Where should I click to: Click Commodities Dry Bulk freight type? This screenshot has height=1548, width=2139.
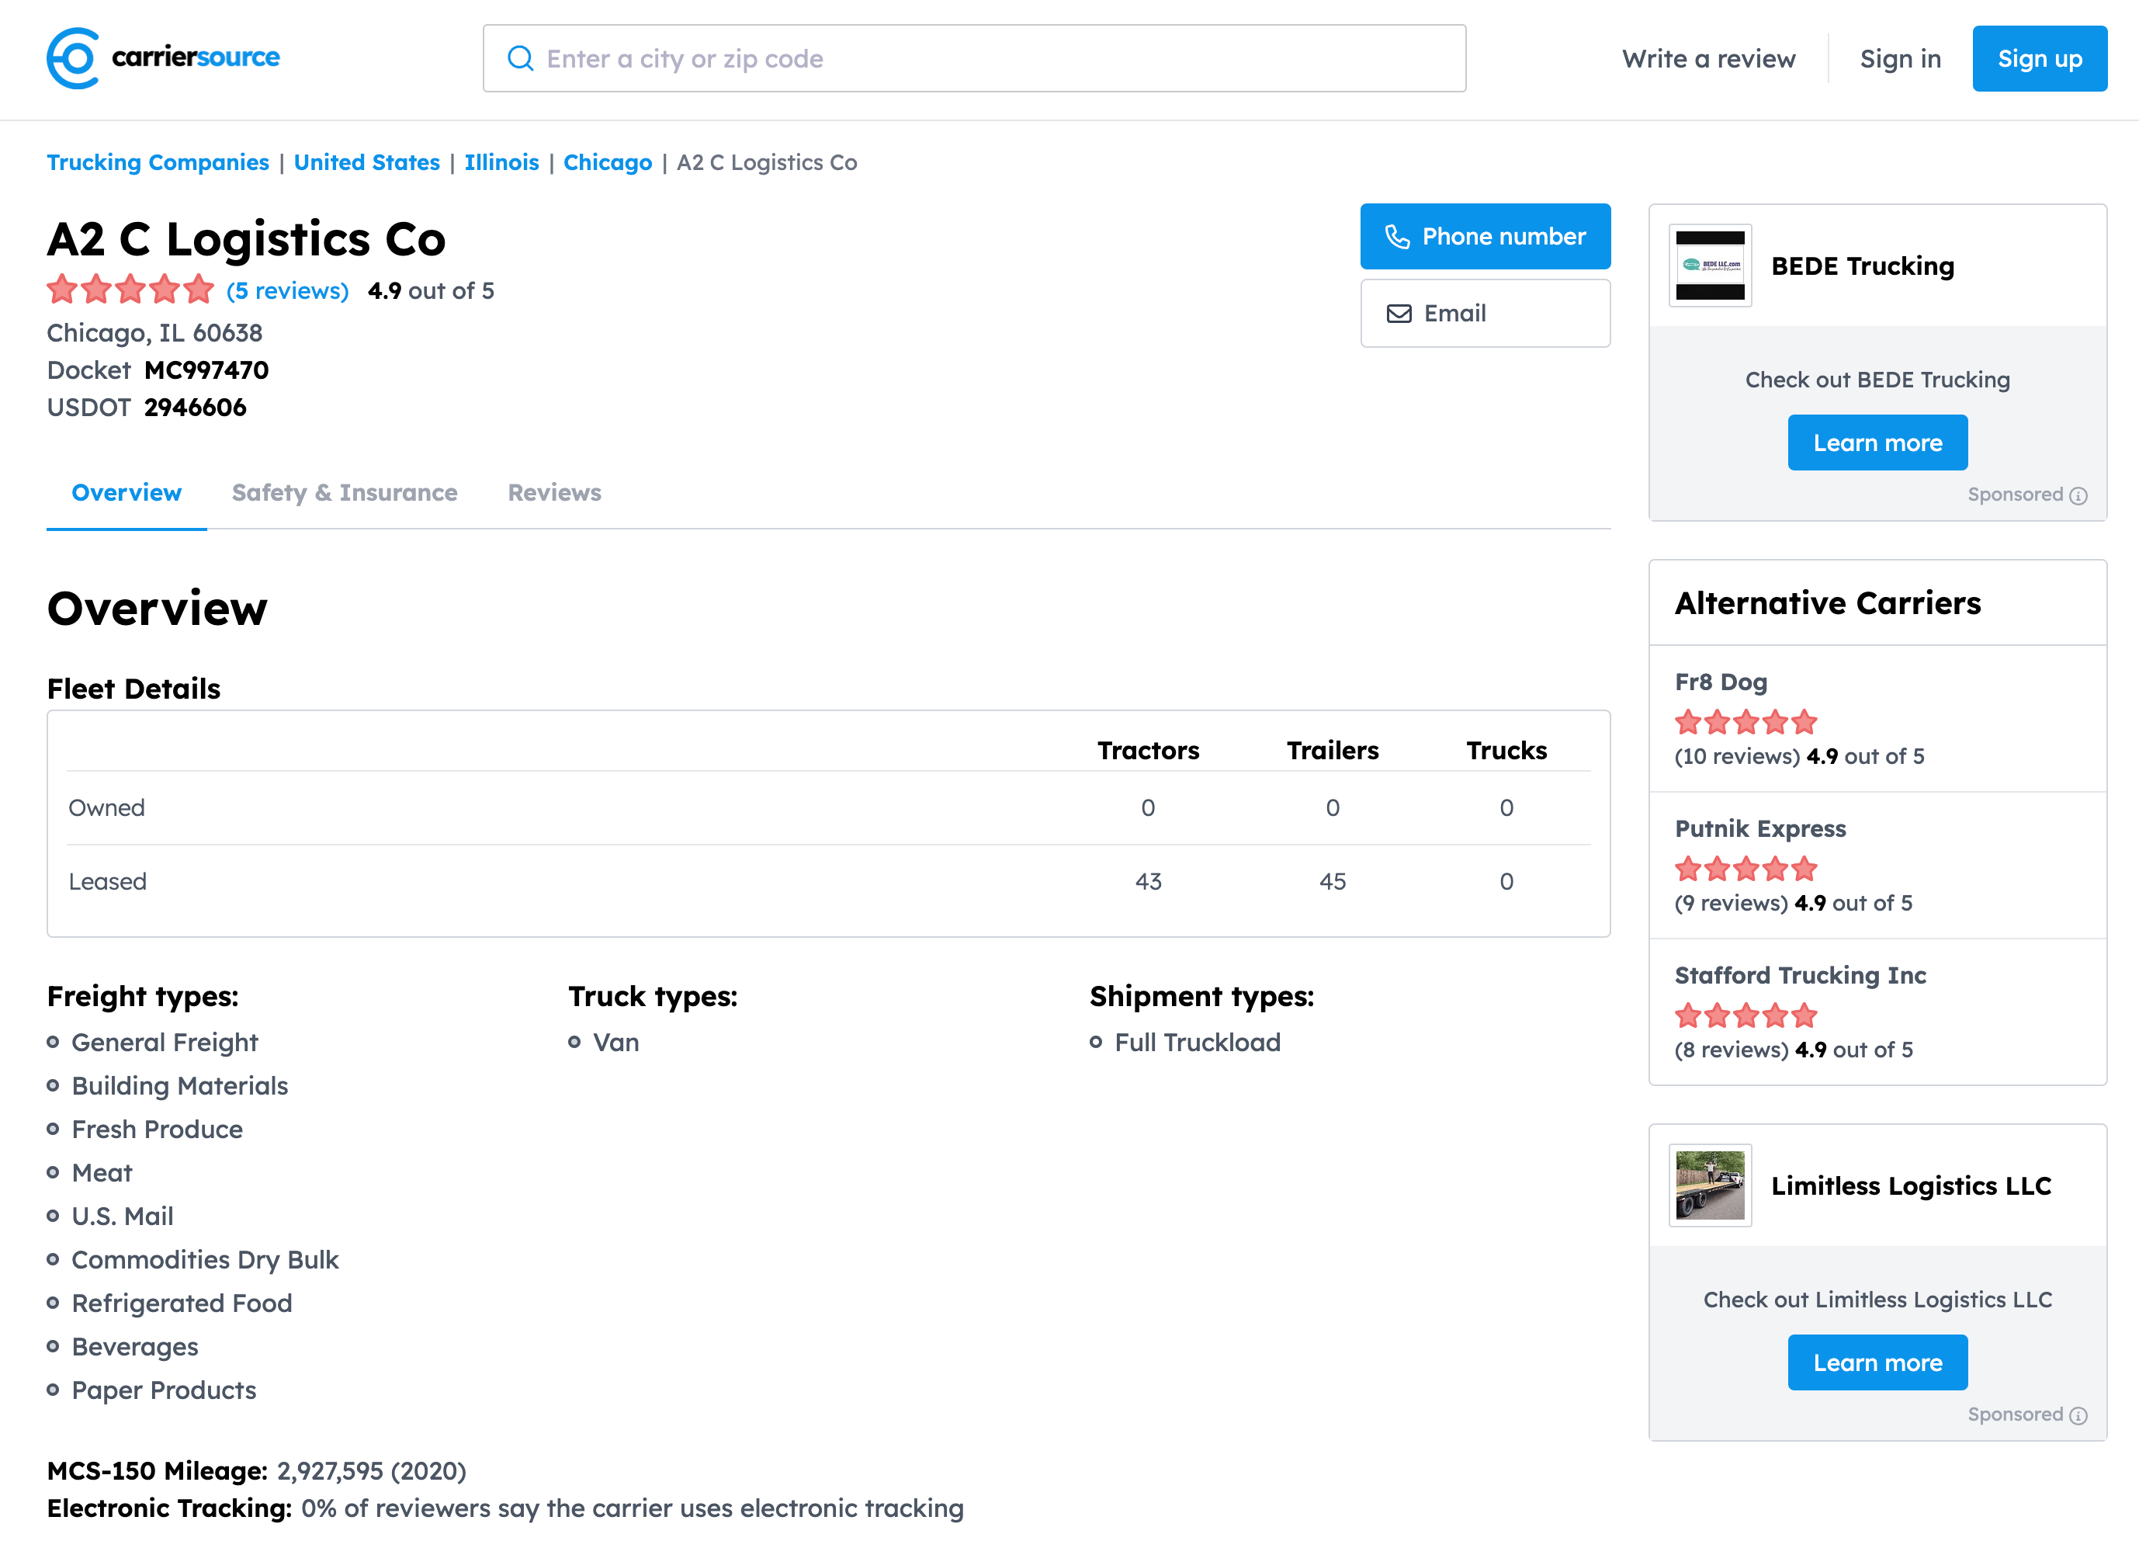click(205, 1260)
